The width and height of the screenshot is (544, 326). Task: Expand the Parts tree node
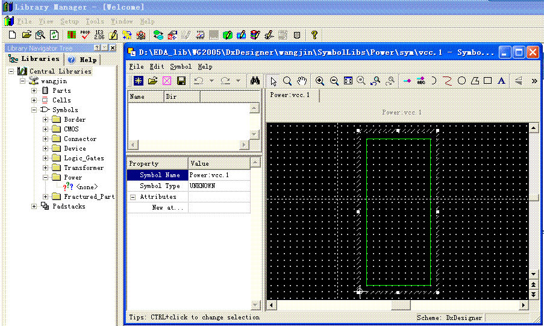(34, 90)
